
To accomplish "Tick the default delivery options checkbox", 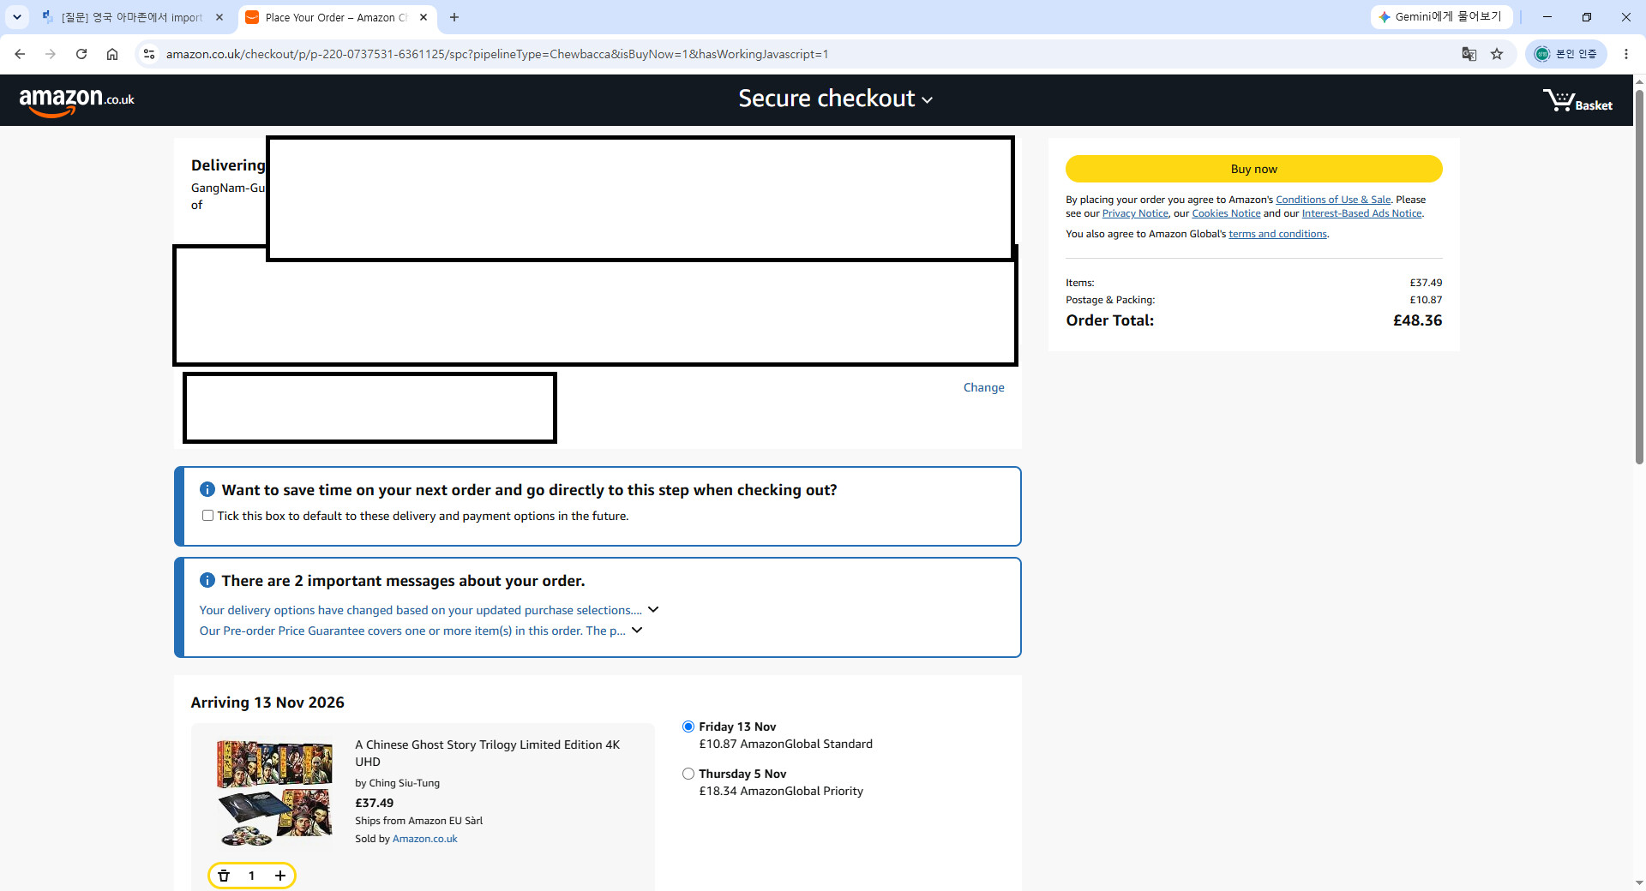I will click(207, 516).
